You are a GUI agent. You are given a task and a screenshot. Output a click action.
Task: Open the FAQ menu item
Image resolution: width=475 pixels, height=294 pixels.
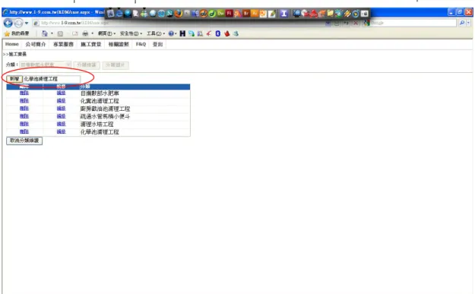[141, 44]
